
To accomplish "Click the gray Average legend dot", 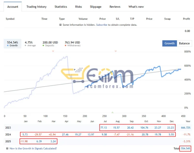I will point(26,46).
